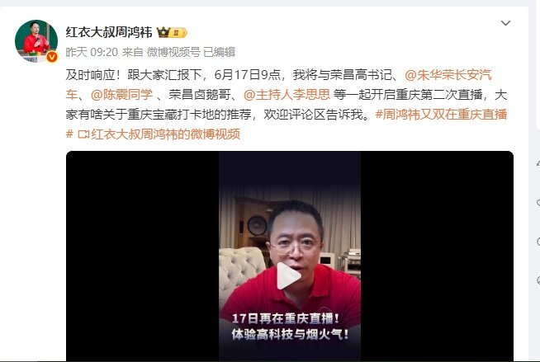Click the crown VIP level badge
The height and width of the screenshot is (362, 540).
pos(172,33)
